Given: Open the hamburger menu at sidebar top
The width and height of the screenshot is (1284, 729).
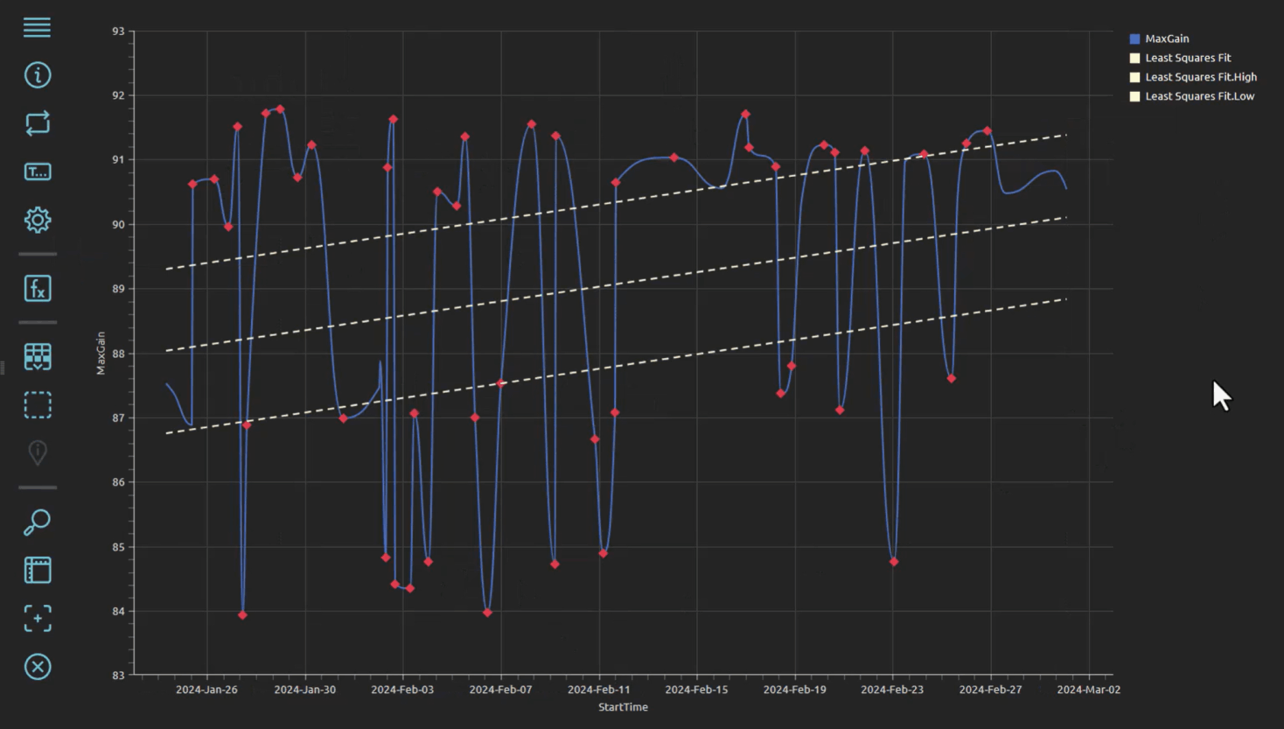Looking at the screenshot, I should [x=38, y=27].
